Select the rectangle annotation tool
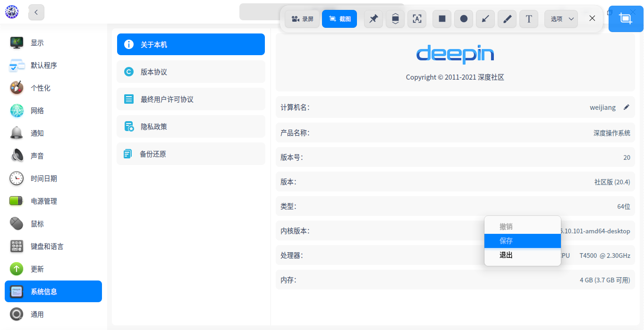 click(441, 19)
